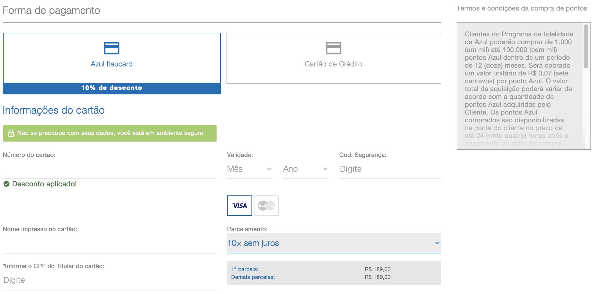Focus the Cod. Segurança field

tap(390, 169)
